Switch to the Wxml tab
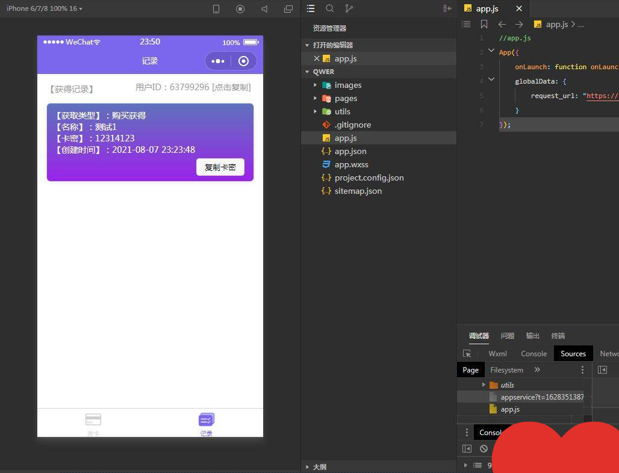This screenshot has width=619, height=473. coord(497,353)
